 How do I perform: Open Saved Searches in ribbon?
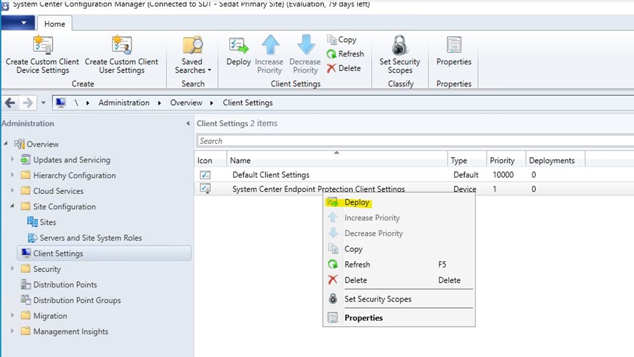pos(192,56)
